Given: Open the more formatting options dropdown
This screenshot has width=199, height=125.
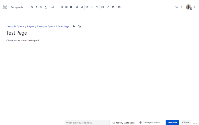Looking at the screenshot, I should 54,7.
